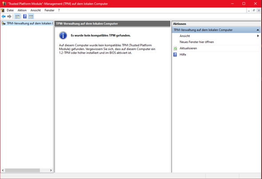Viewport: 262px width, 179px height.
Task: Open the Fenster menu
Action: pos(49,10)
